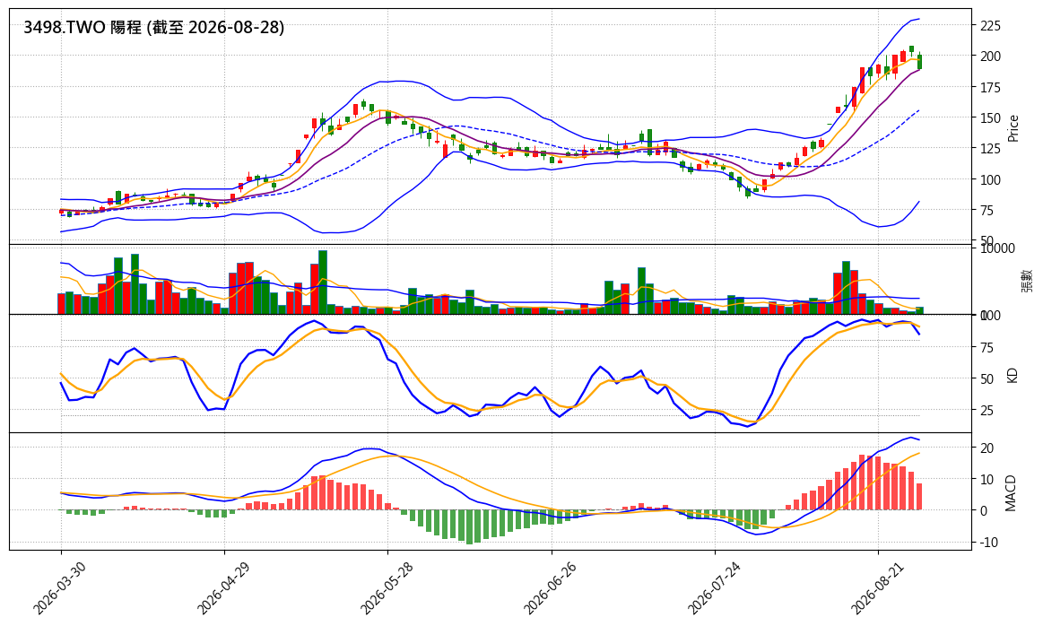Click the "MACD" axis label
This screenshot has width=1043, height=626.
coord(1011,493)
